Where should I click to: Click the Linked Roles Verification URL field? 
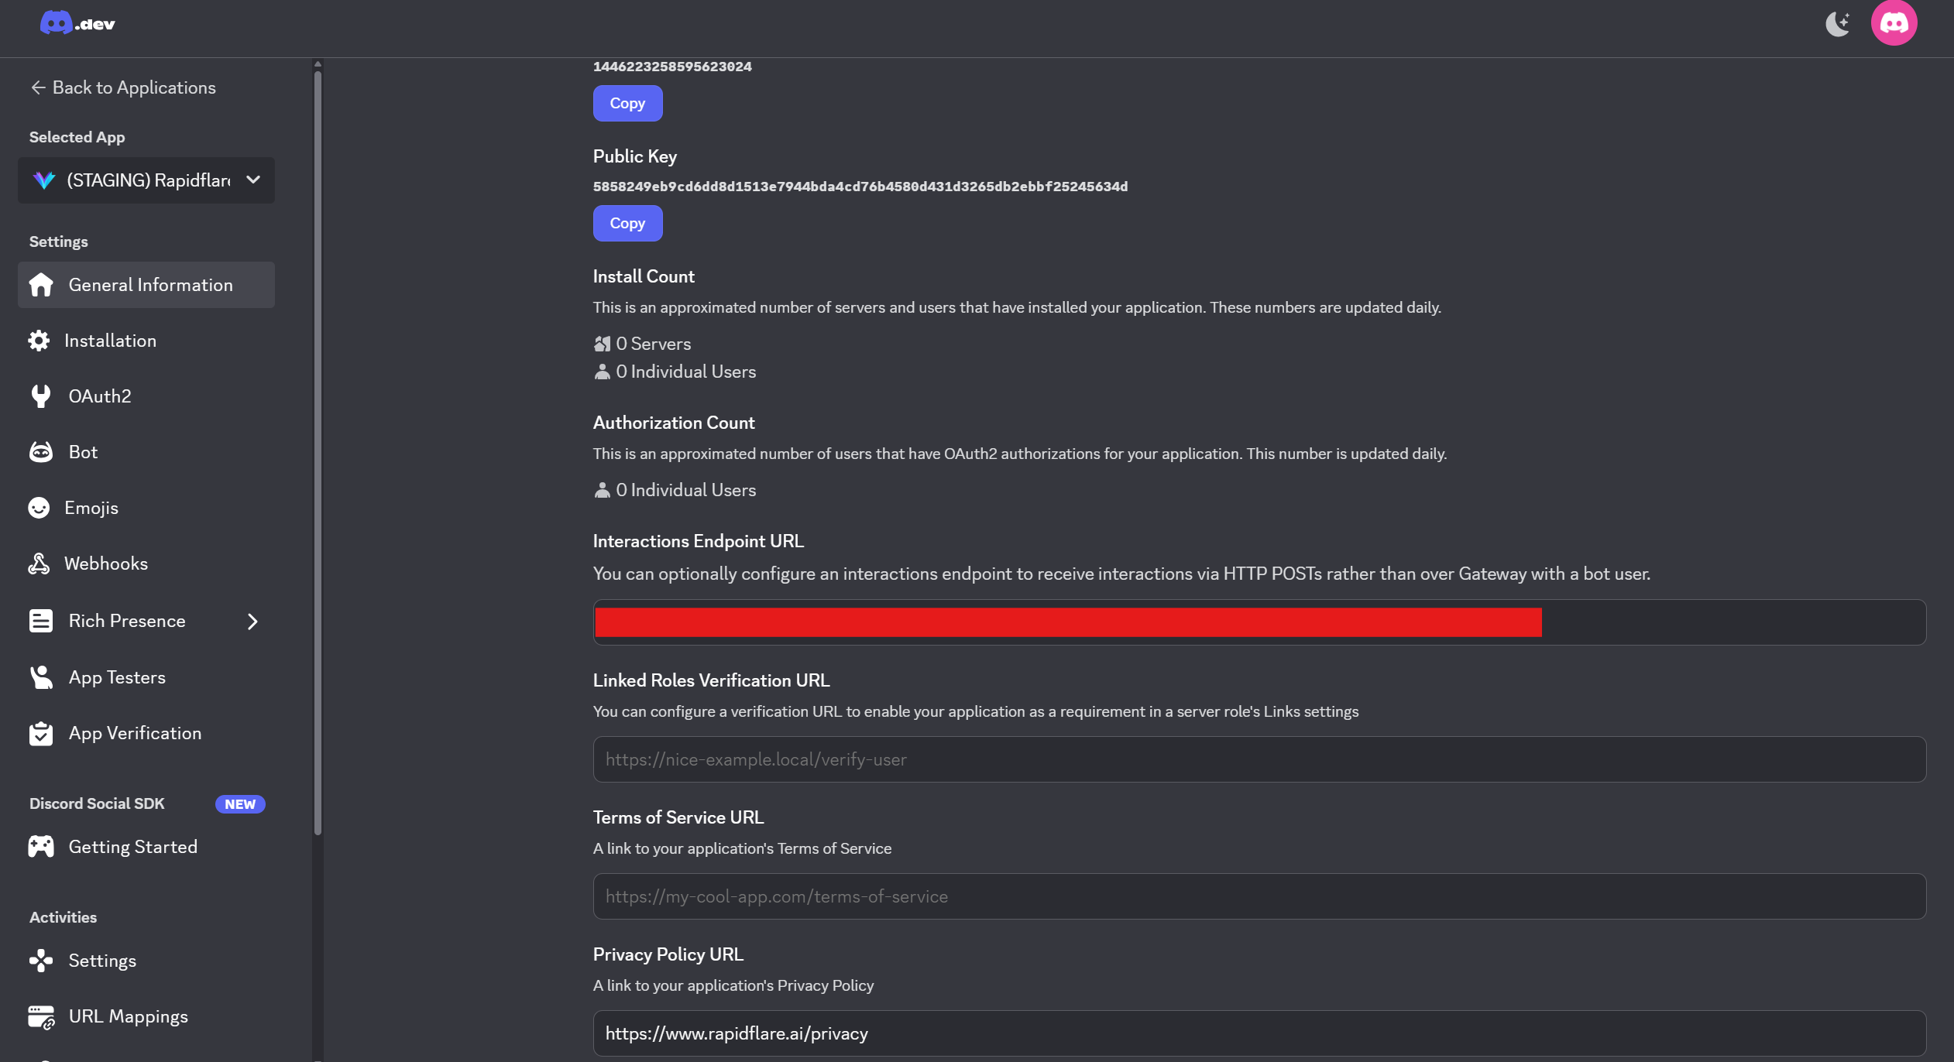[x=1259, y=759]
